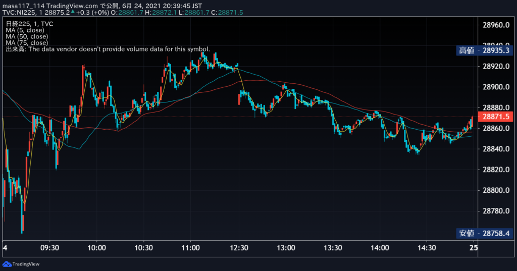
Task: Click the 28920.0 price axis label
Action: point(496,66)
